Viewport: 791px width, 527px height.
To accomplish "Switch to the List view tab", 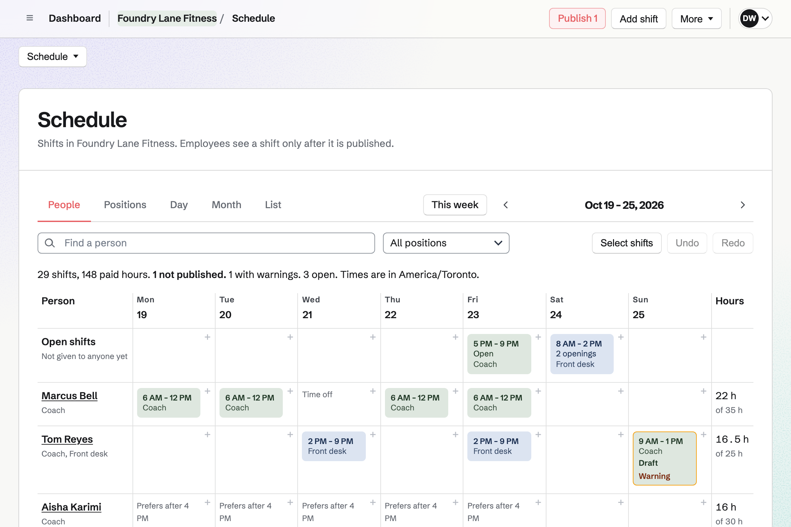I will tap(273, 205).
